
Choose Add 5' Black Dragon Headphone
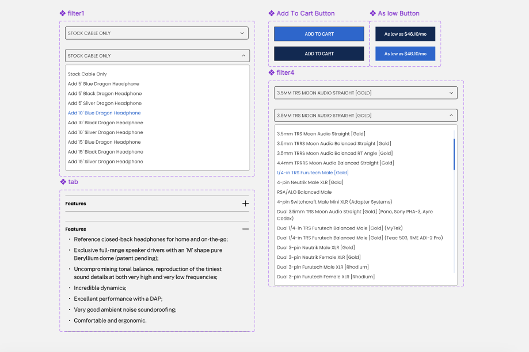point(105,94)
